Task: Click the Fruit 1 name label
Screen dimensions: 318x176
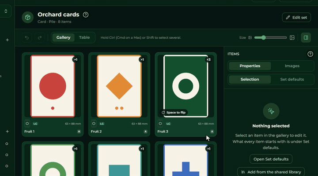Action: (30, 132)
